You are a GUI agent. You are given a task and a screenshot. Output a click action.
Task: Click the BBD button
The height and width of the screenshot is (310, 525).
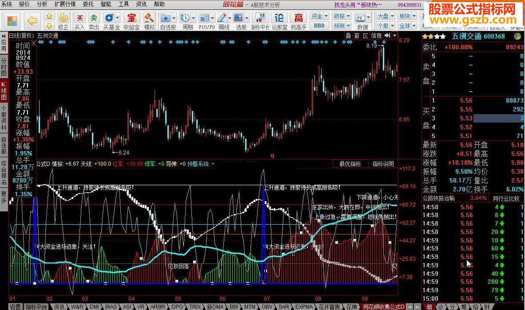pyautogui.click(x=319, y=25)
